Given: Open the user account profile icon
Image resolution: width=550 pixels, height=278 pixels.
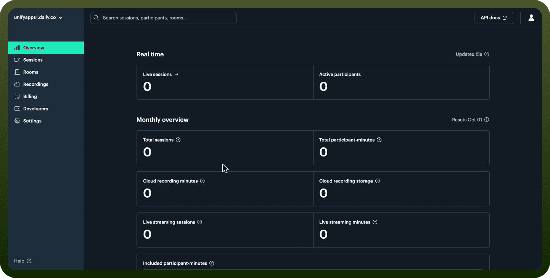Looking at the screenshot, I should pos(531,18).
